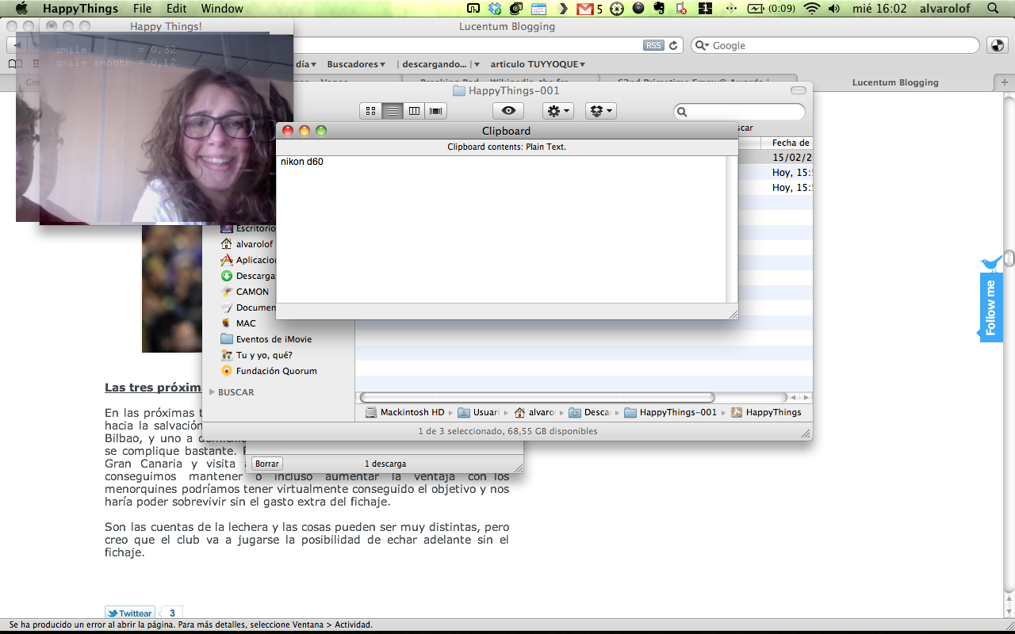Reload page using the Safari reload icon
Viewport: 1015px width, 634px height.
673,45
